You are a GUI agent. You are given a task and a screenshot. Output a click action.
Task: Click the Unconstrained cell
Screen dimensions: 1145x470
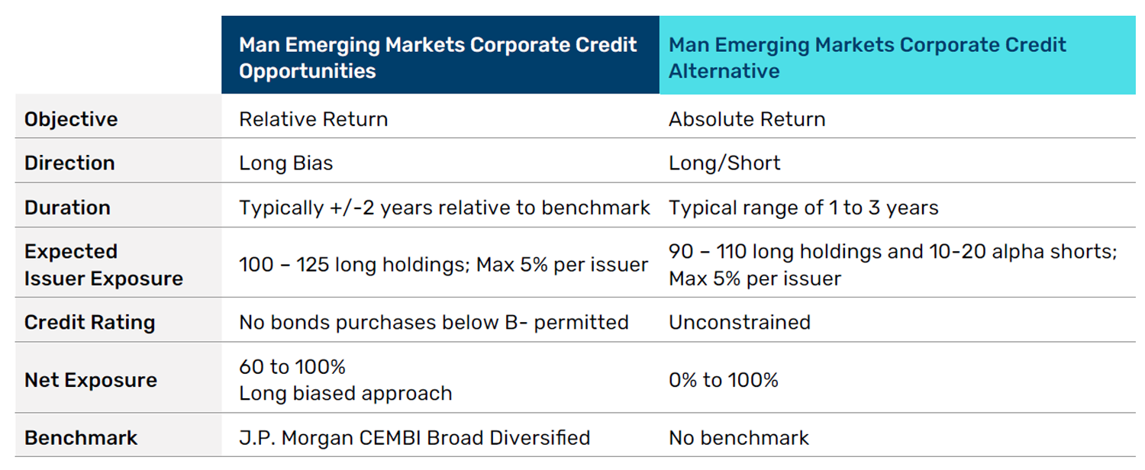tap(739, 323)
